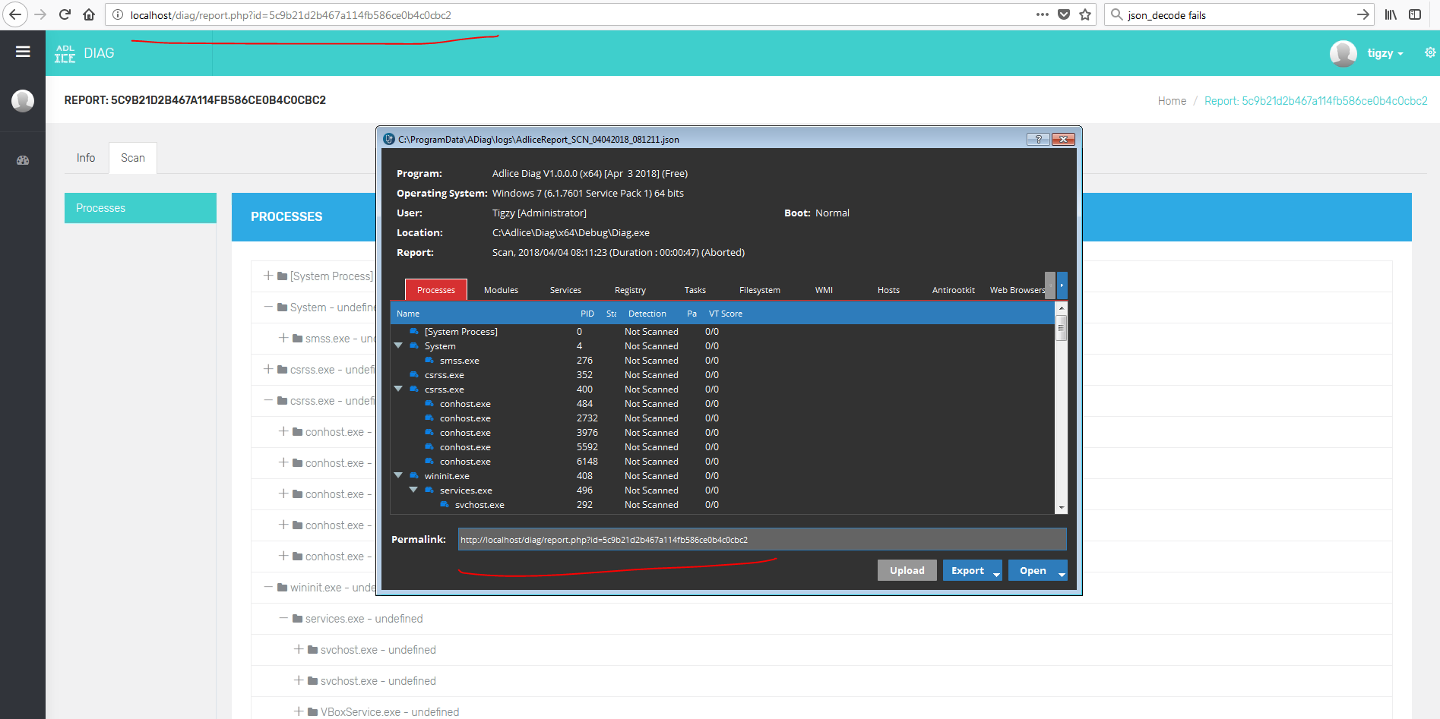Open the settings gear in header

pyautogui.click(x=1430, y=52)
